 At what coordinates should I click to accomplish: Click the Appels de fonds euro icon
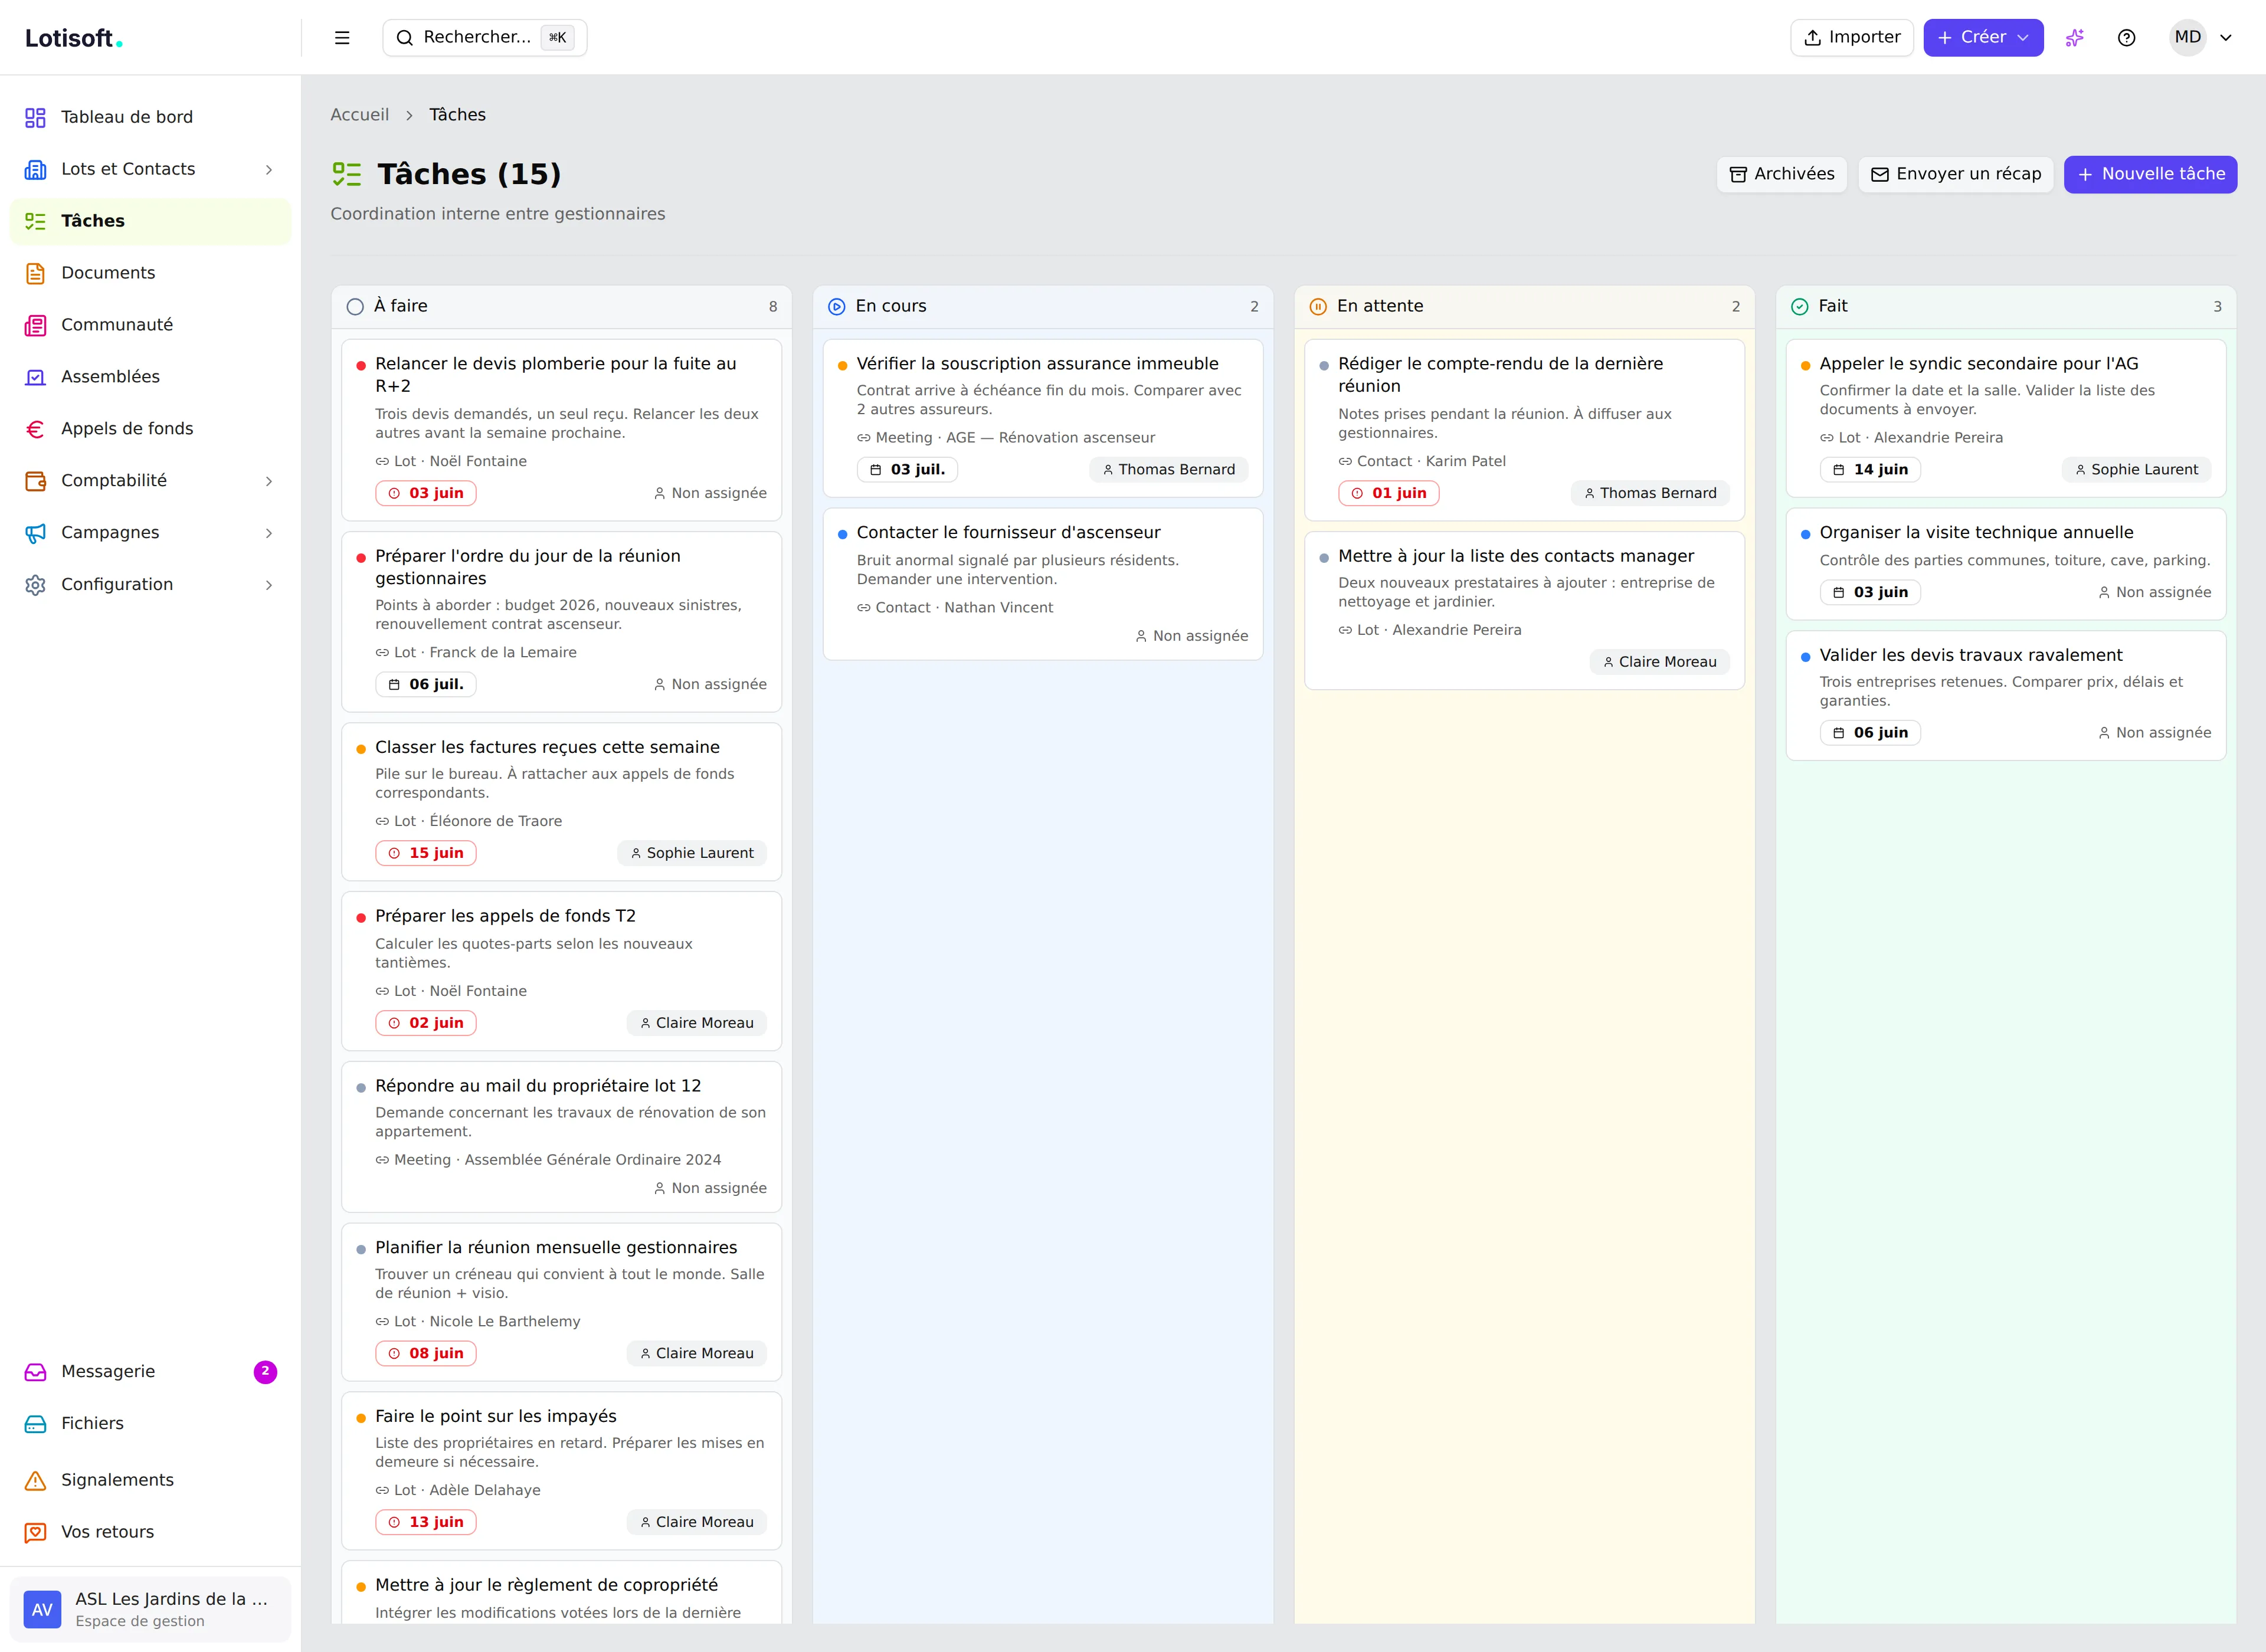(x=35, y=429)
